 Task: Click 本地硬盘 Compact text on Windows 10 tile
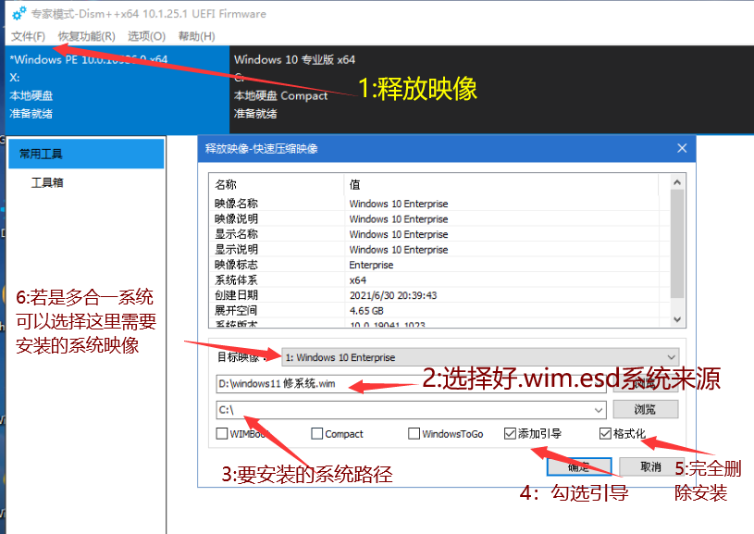point(281,95)
